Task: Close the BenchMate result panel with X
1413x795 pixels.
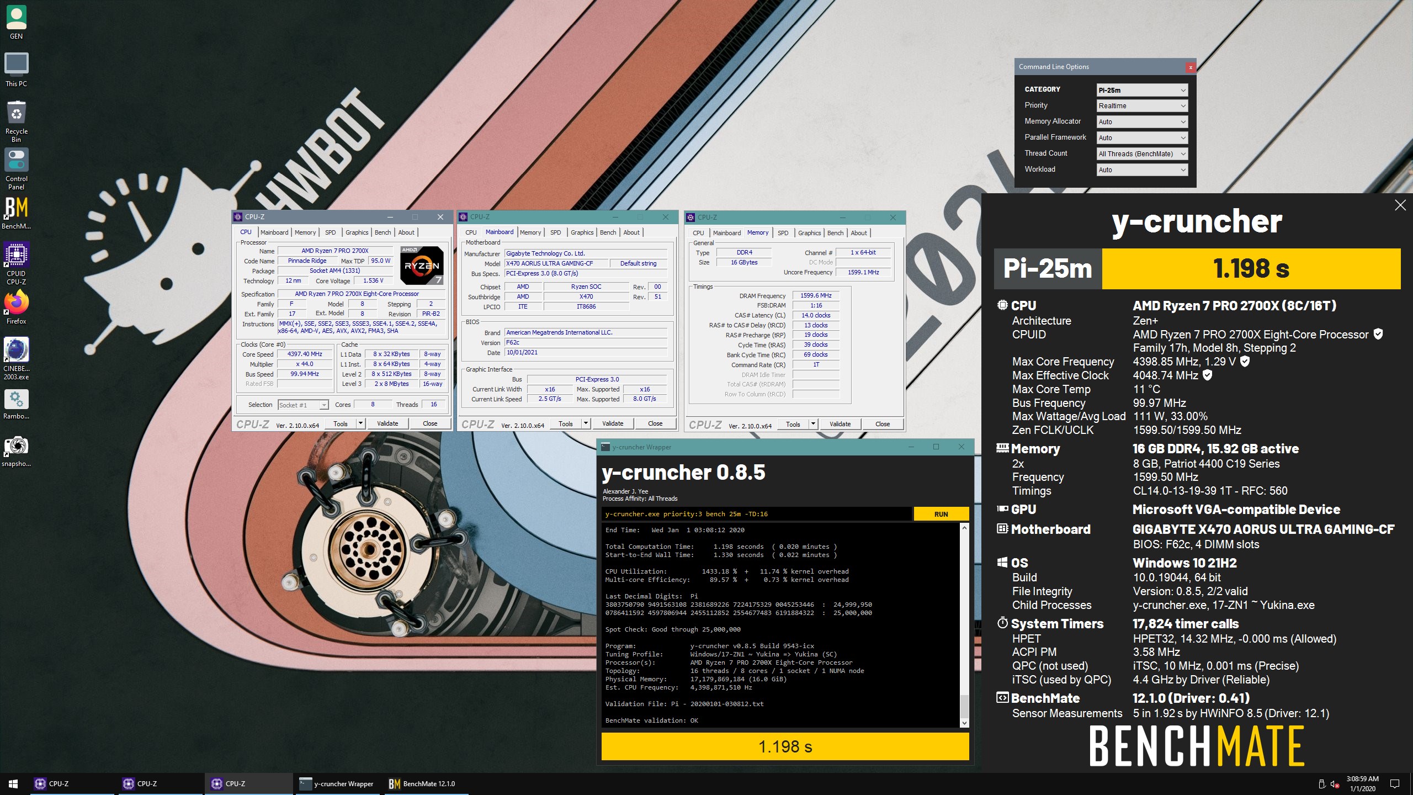Action: (1400, 205)
